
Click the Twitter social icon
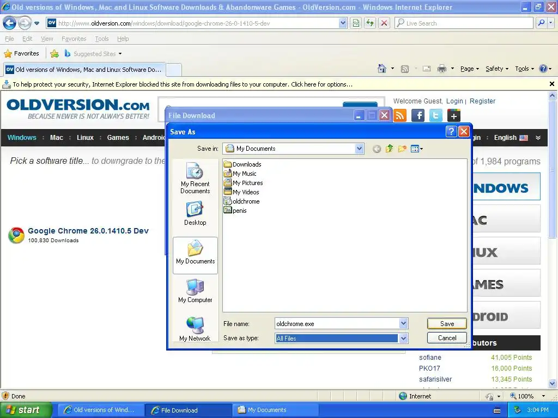(435, 115)
